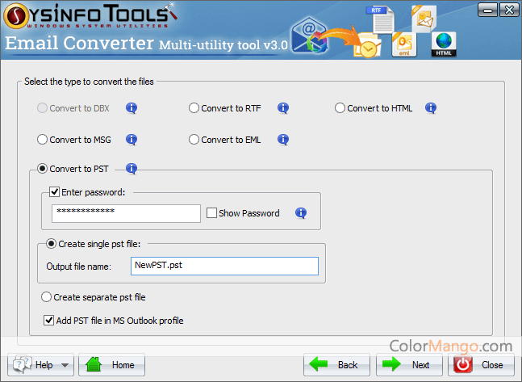522x382 pixels.
Task: Click the Outlook clock folder icon in header
Action: pos(367,45)
